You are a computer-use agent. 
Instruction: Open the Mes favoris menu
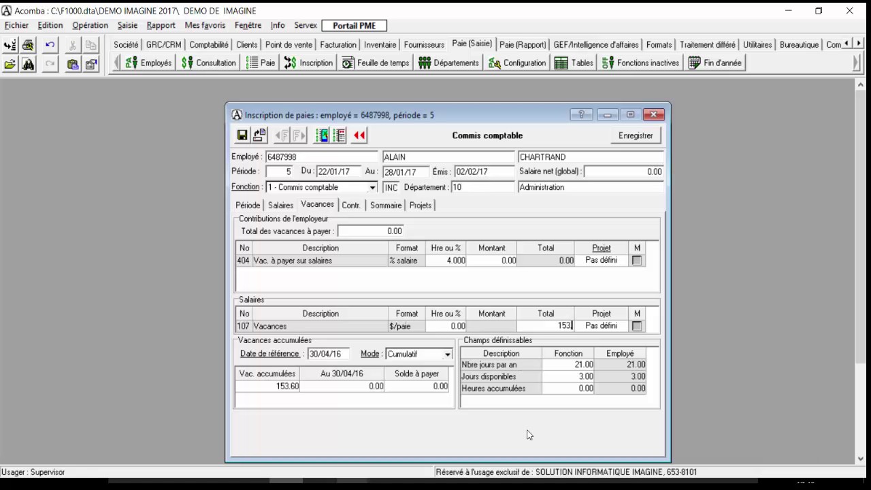coord(205,25)
